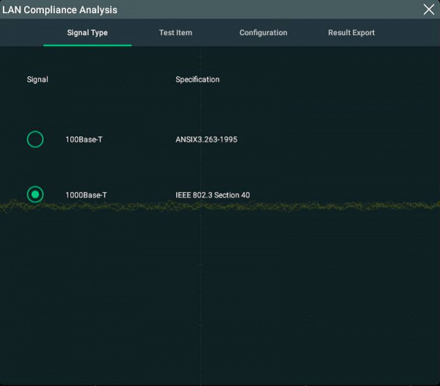
Task: Click blank tab bar space left of Signal Type
Action: [22, 33]
